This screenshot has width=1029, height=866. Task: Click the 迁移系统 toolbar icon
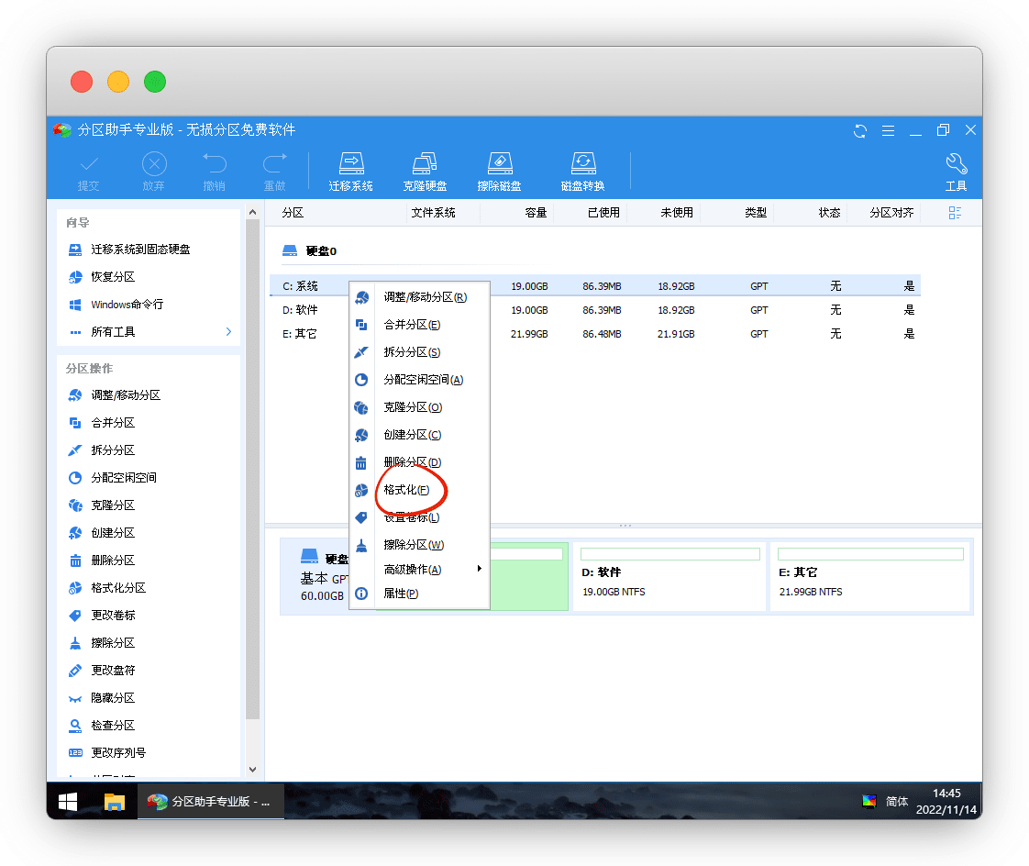coord(350,172)
